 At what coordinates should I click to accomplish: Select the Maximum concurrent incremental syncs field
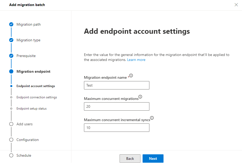click(117, 128)
